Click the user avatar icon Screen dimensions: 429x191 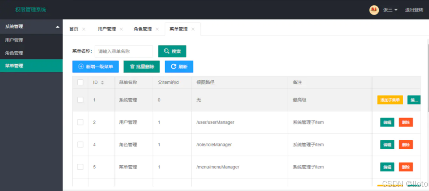point(374,10)
